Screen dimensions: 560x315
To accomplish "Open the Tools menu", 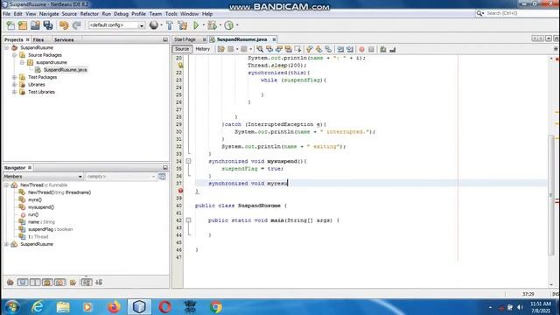I will click(171, 14).
